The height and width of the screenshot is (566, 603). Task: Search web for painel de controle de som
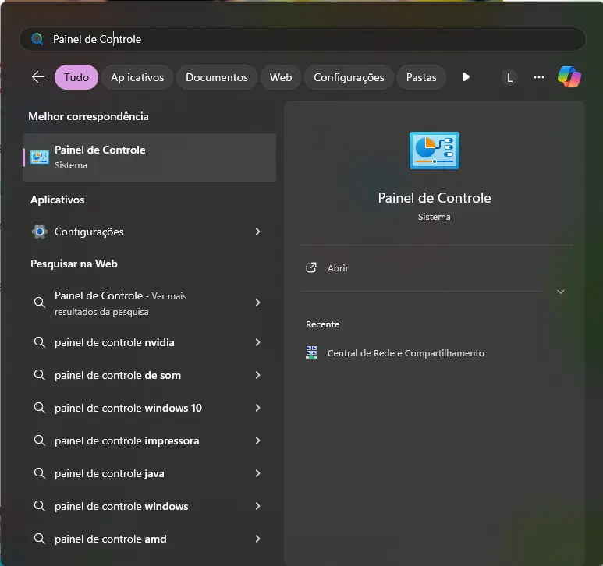tap(149, 375)
